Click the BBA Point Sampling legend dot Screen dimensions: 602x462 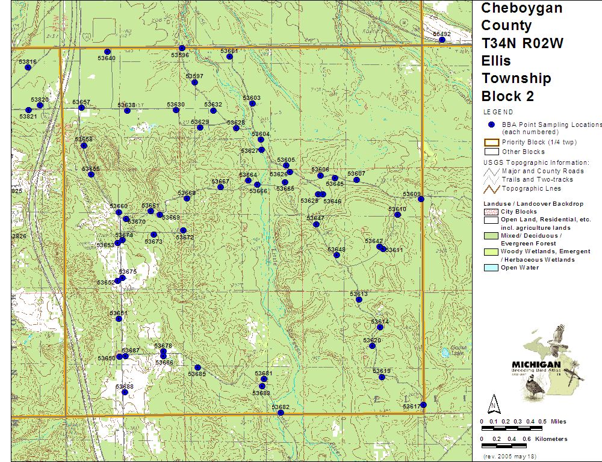pyautogui.click(x=491, y=125)
